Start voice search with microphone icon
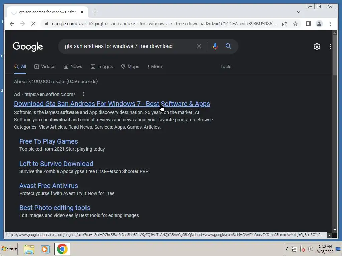342x256 pixels. [215, 46]
